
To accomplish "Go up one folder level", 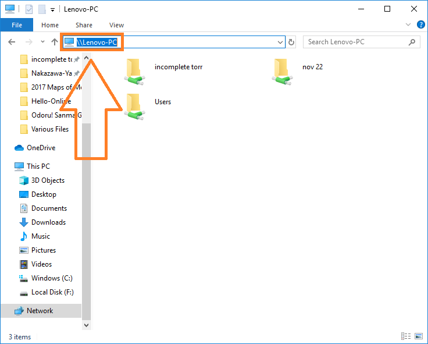I will [x=55, y=42].
